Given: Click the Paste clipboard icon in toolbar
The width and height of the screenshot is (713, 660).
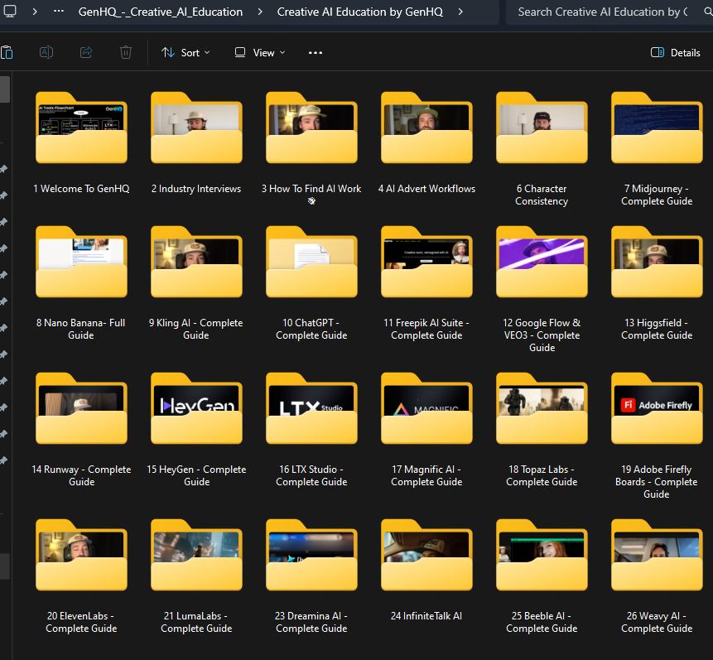Looking at the screenshot, I should (7, 52).
